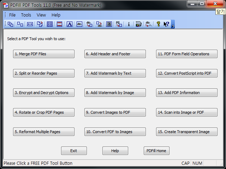
Task: Click the Images to PDF toolbar icon
Action: (89, 24)
